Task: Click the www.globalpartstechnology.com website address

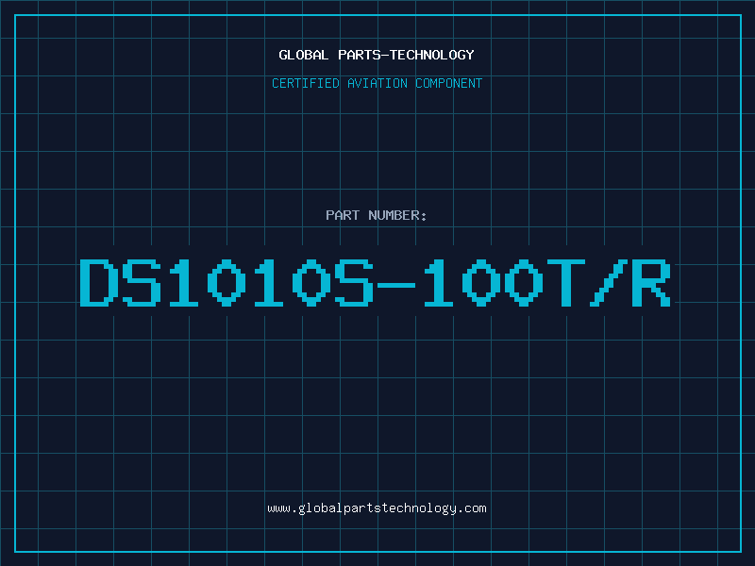Action: pyautogui.click(x=377, y=508)
